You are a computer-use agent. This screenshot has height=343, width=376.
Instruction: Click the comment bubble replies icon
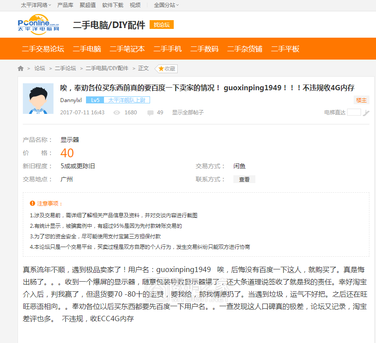[x=150, y=113]
